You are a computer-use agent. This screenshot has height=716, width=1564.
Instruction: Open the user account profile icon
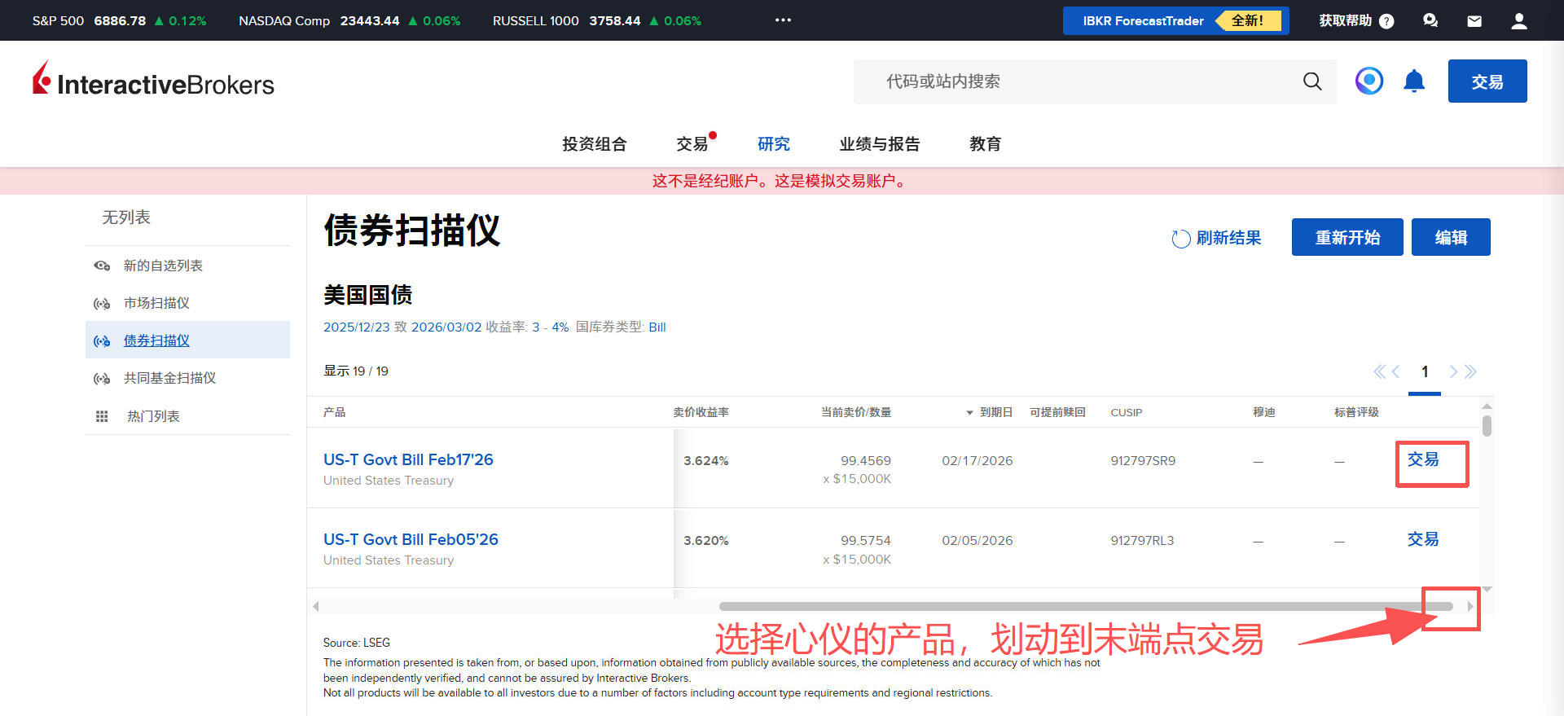[x=1518, y=21]
